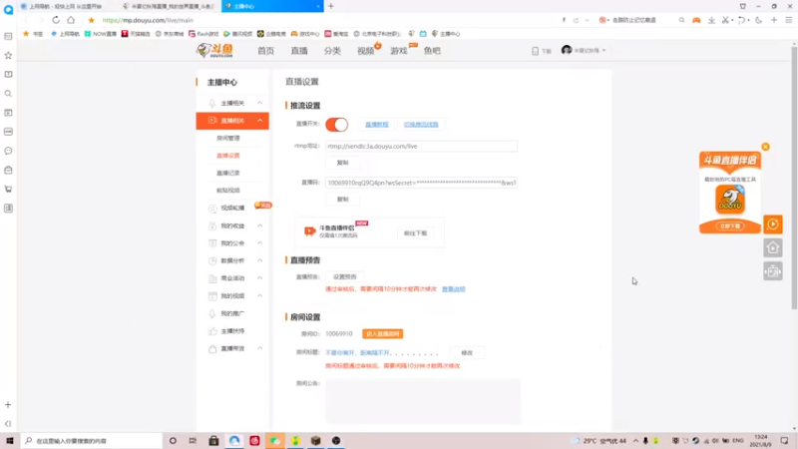Toggle the 我的收益 section chevron
This screenshot has width=798, height=449.
pos(259,225)
